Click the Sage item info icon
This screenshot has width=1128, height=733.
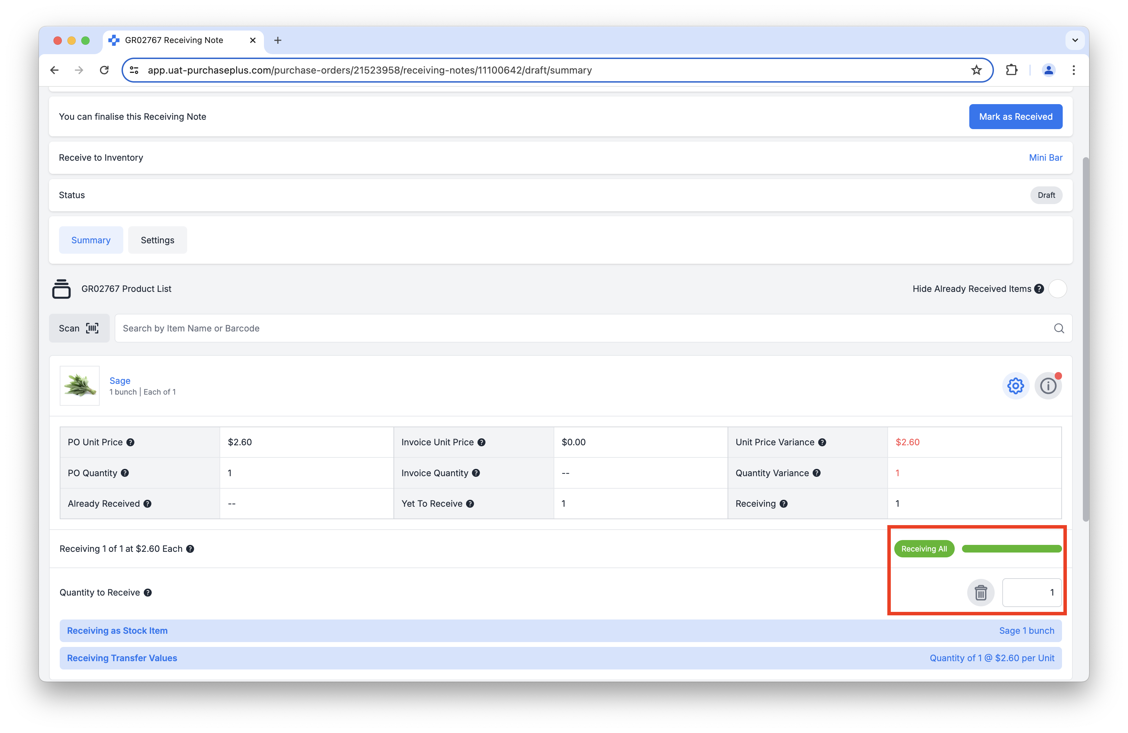[1048, 386]
